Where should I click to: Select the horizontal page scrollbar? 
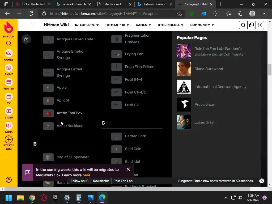click(127, 189)
